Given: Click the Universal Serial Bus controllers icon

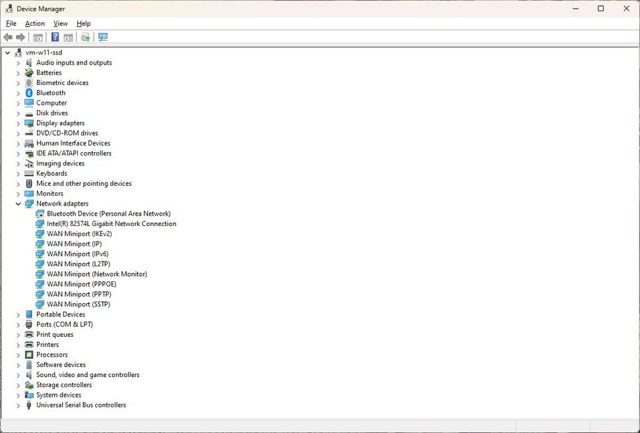Looking at the screenshot, I should point(29,405).
